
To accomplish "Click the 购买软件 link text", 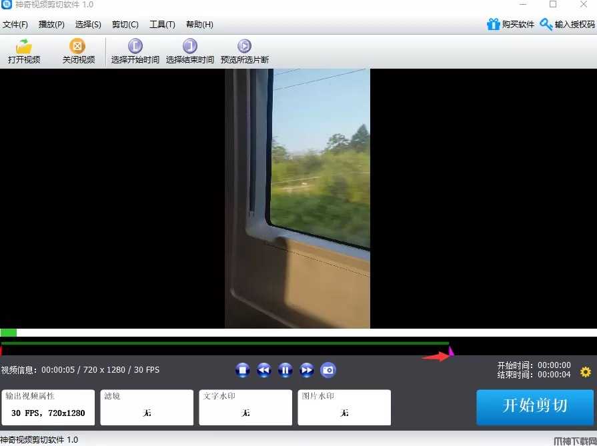I will [x=518, y=25].
